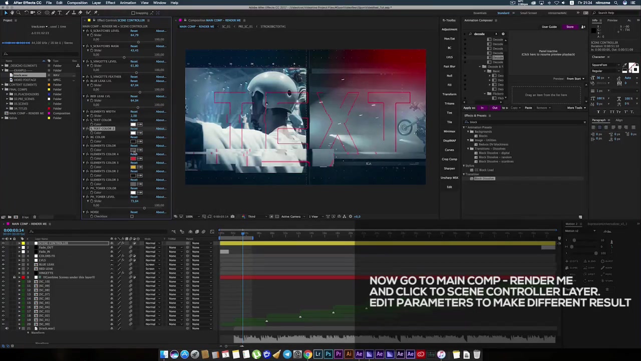
Task: Hide the SCENE CONTROLLER layer eye
Action: [3, 243]
